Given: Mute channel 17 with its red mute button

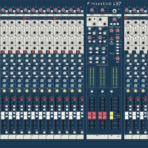Looking at the screenshot, I should click(x=130, y=99).
